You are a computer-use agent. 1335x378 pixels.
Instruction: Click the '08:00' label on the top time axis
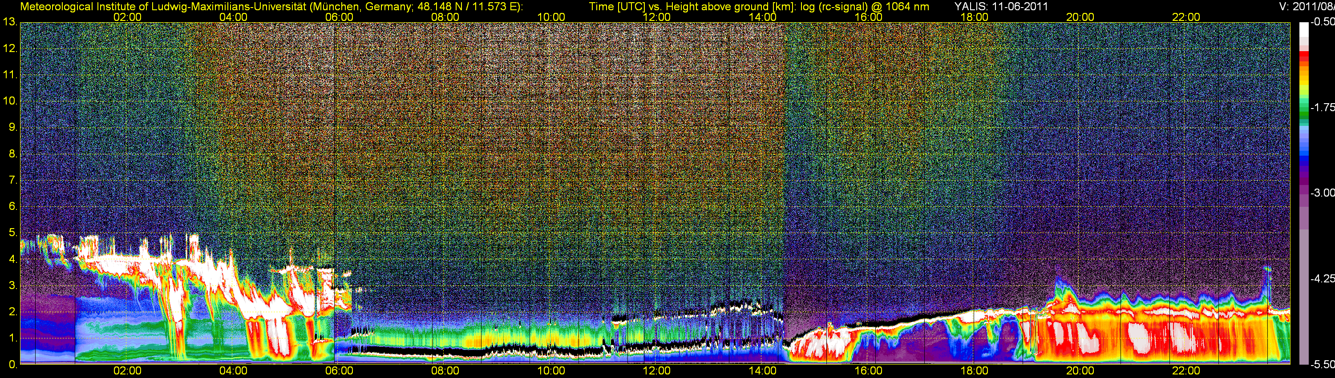[x=445, y=17]
